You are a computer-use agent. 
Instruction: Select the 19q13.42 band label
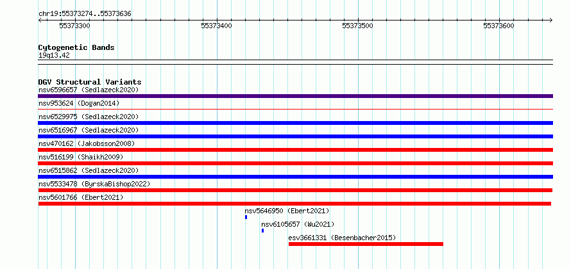[x=54, y=56]
